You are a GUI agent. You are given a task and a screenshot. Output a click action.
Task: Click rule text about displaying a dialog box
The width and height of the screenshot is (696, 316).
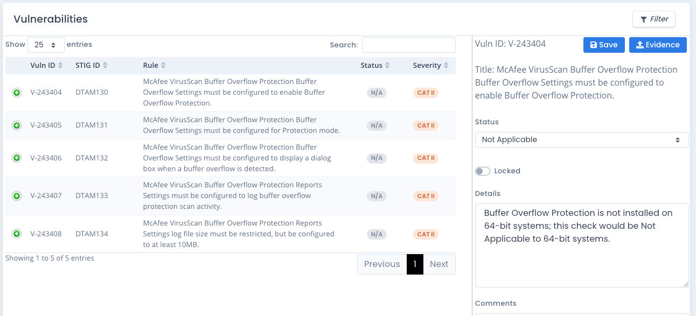click(x=237, y=158)
